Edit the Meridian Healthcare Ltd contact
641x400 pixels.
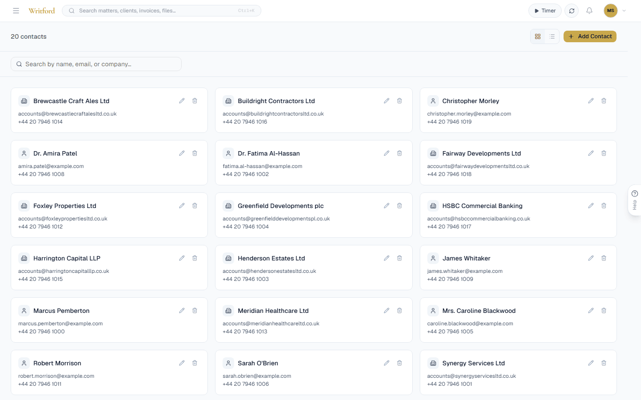[387, 311]
